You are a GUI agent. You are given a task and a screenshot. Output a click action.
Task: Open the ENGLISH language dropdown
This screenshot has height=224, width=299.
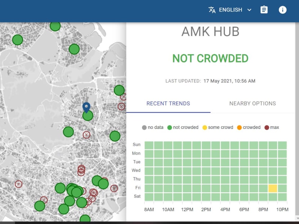pos(230,10)
